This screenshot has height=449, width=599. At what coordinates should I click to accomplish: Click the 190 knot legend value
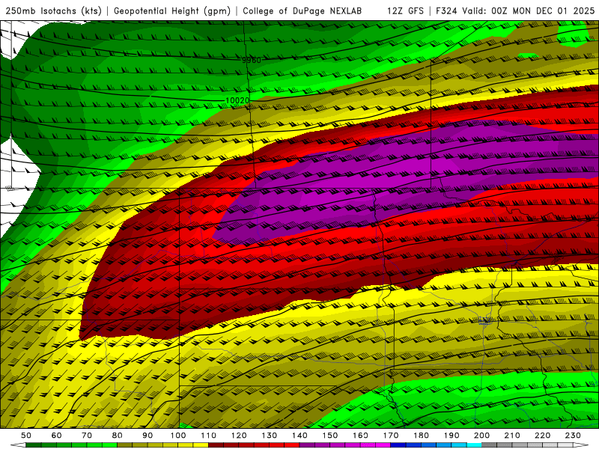click(x=451, y=436)
